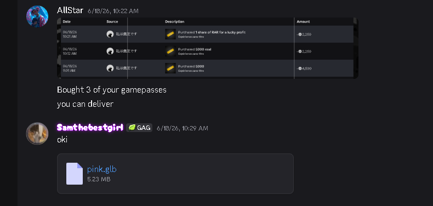Screen dimensions: 433x206
Task: Click the Samthebestgirl username
Action: 90,128
